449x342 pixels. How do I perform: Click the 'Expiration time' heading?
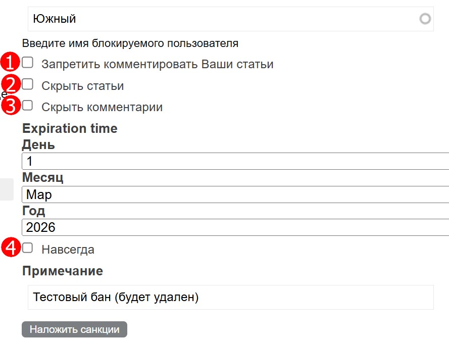pyautogui.click(x=70, y=128)
